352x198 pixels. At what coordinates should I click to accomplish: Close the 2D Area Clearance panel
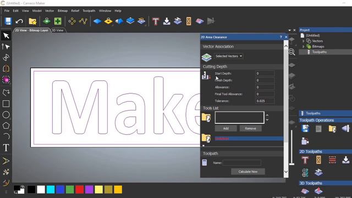coord(286,37)
